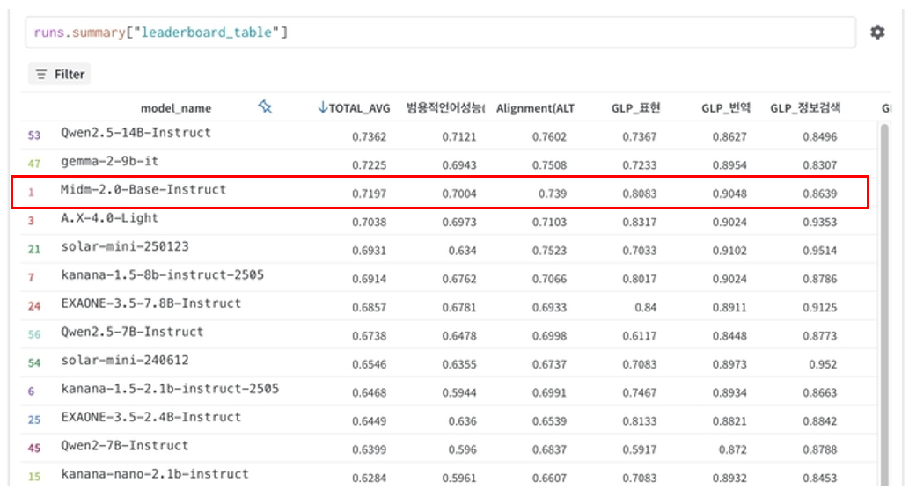
Task: Click row index 56
Action: pos(34,334)
